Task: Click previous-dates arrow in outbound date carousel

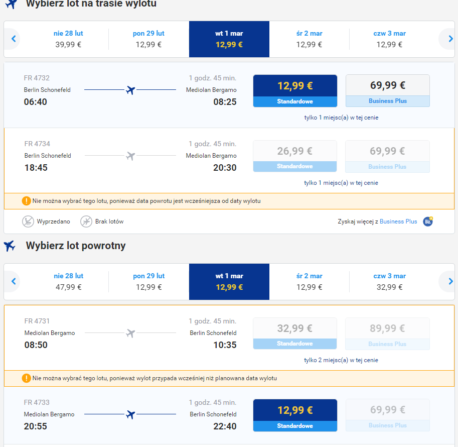Action: (x=14, y=39)
